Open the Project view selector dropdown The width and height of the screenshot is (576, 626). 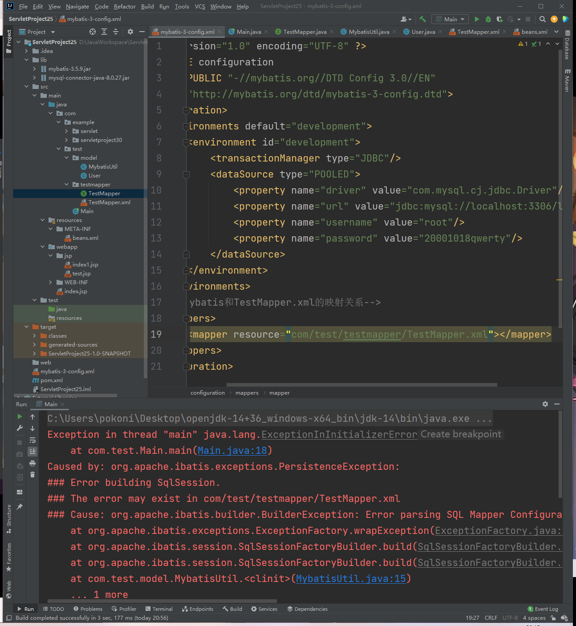click(37, 32)
